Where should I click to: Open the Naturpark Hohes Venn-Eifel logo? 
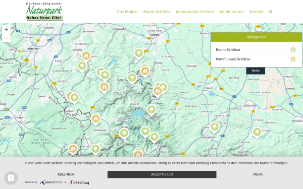point(44,11)
